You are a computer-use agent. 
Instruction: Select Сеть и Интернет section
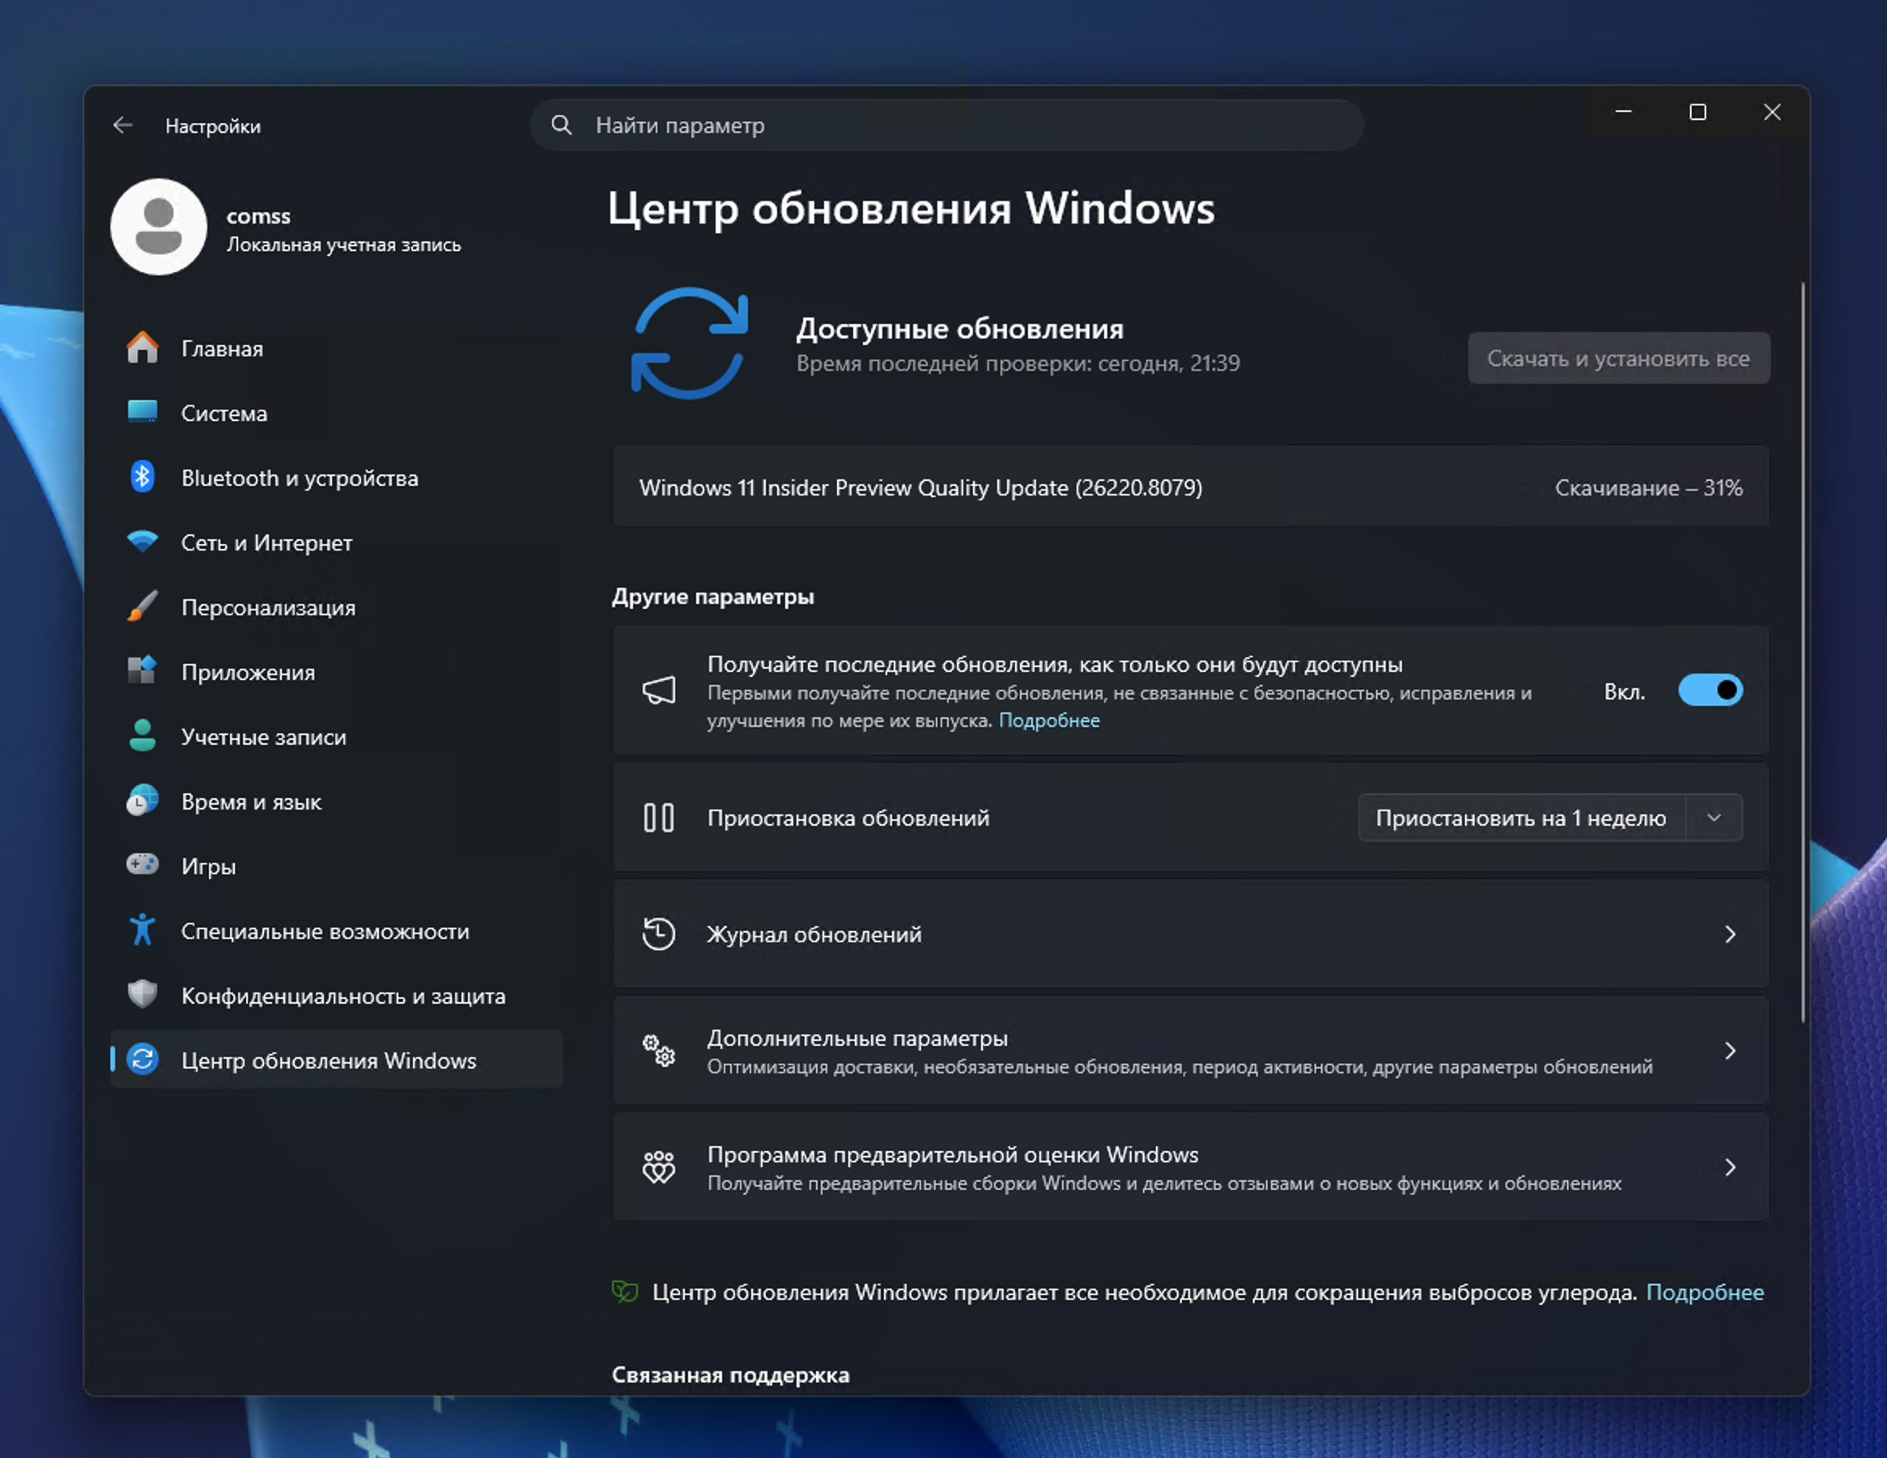337,542
